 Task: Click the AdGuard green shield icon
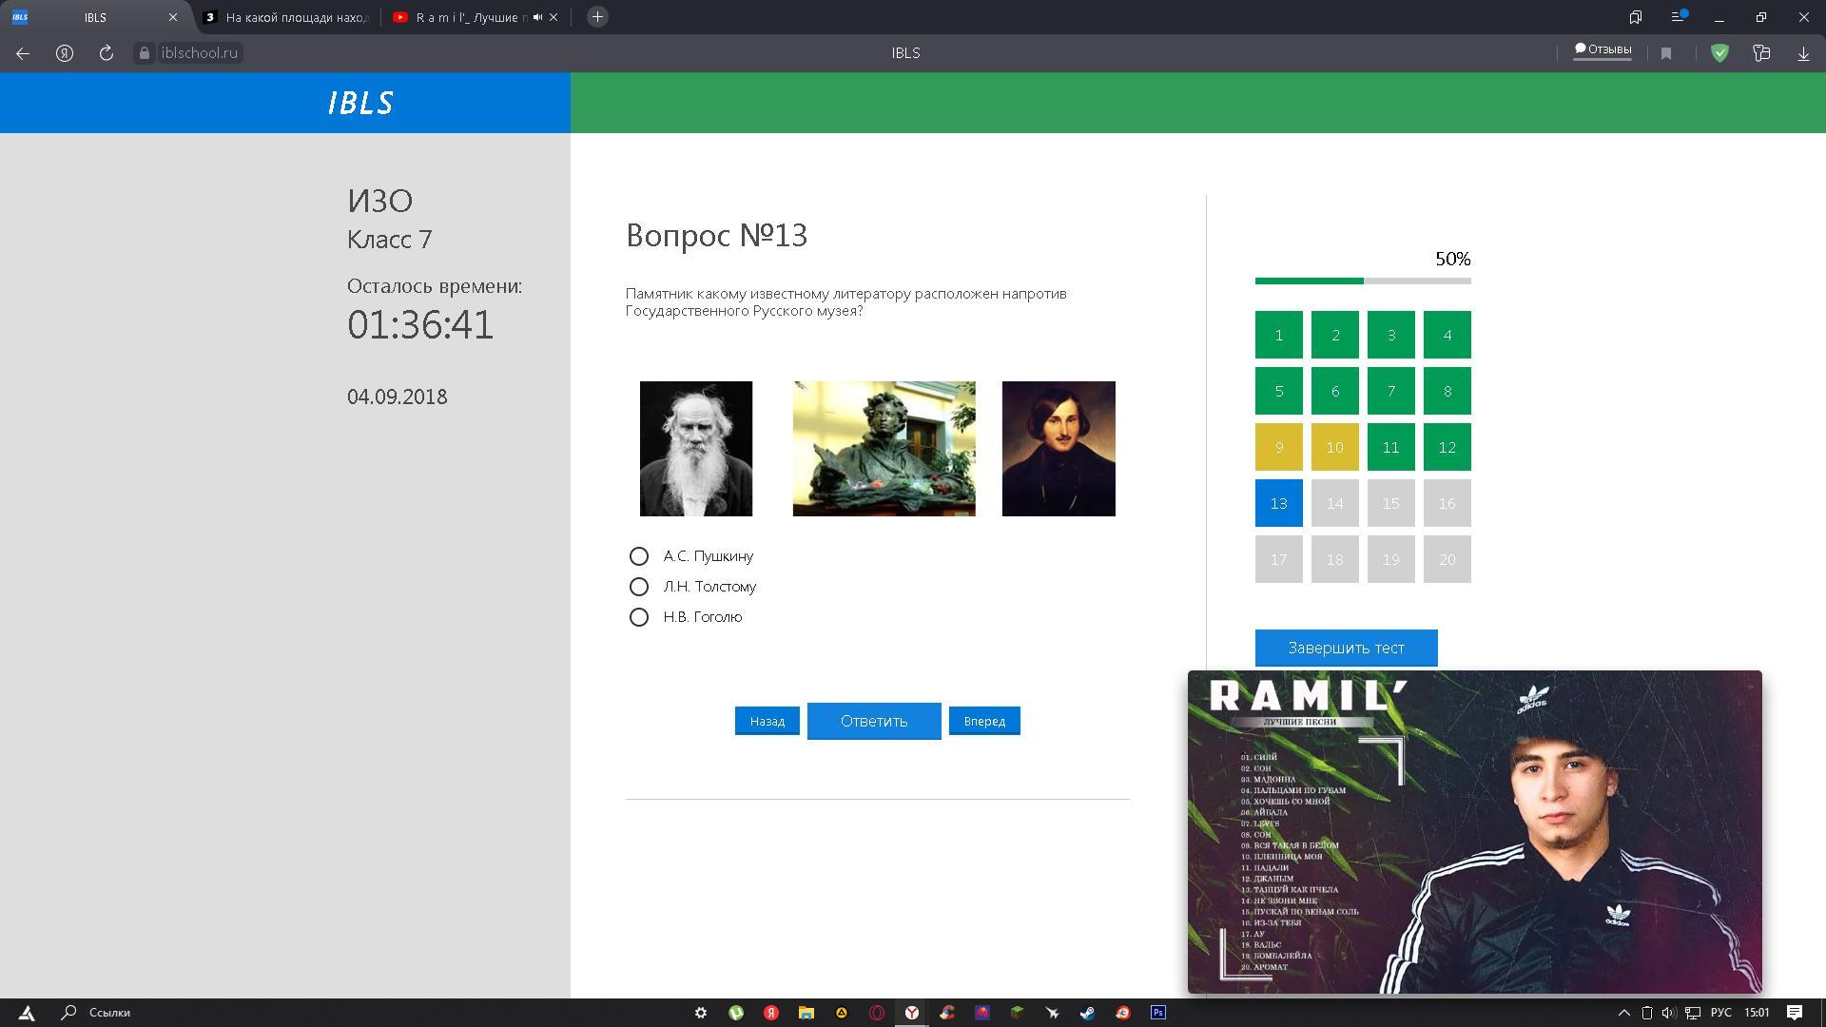coord(1719,53)
